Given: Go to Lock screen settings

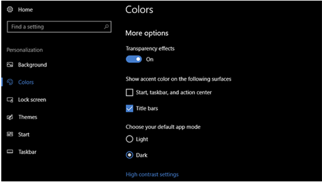Looking at the screenshot, I should (32, 100).
